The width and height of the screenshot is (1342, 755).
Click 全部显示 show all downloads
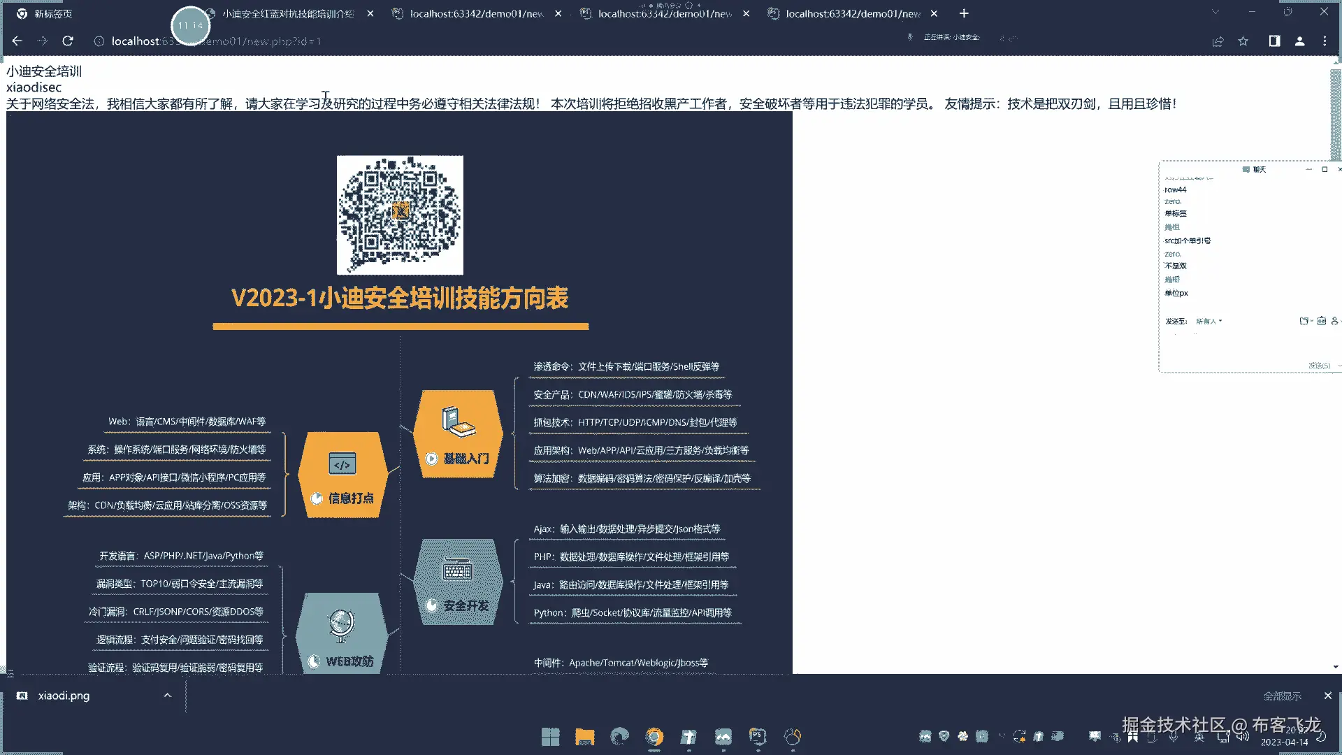click(1282, 696)
